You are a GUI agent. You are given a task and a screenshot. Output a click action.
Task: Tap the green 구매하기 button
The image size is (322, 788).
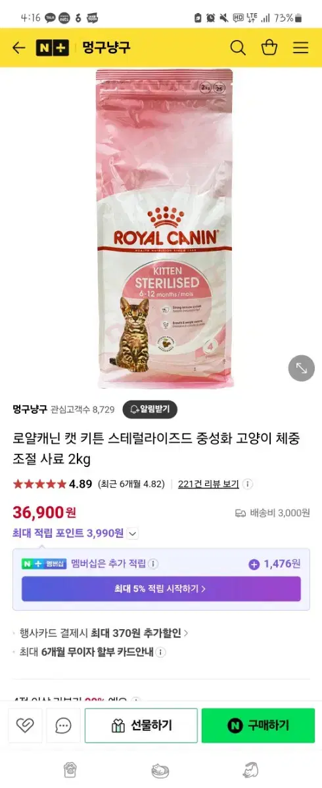coord(258,726)
